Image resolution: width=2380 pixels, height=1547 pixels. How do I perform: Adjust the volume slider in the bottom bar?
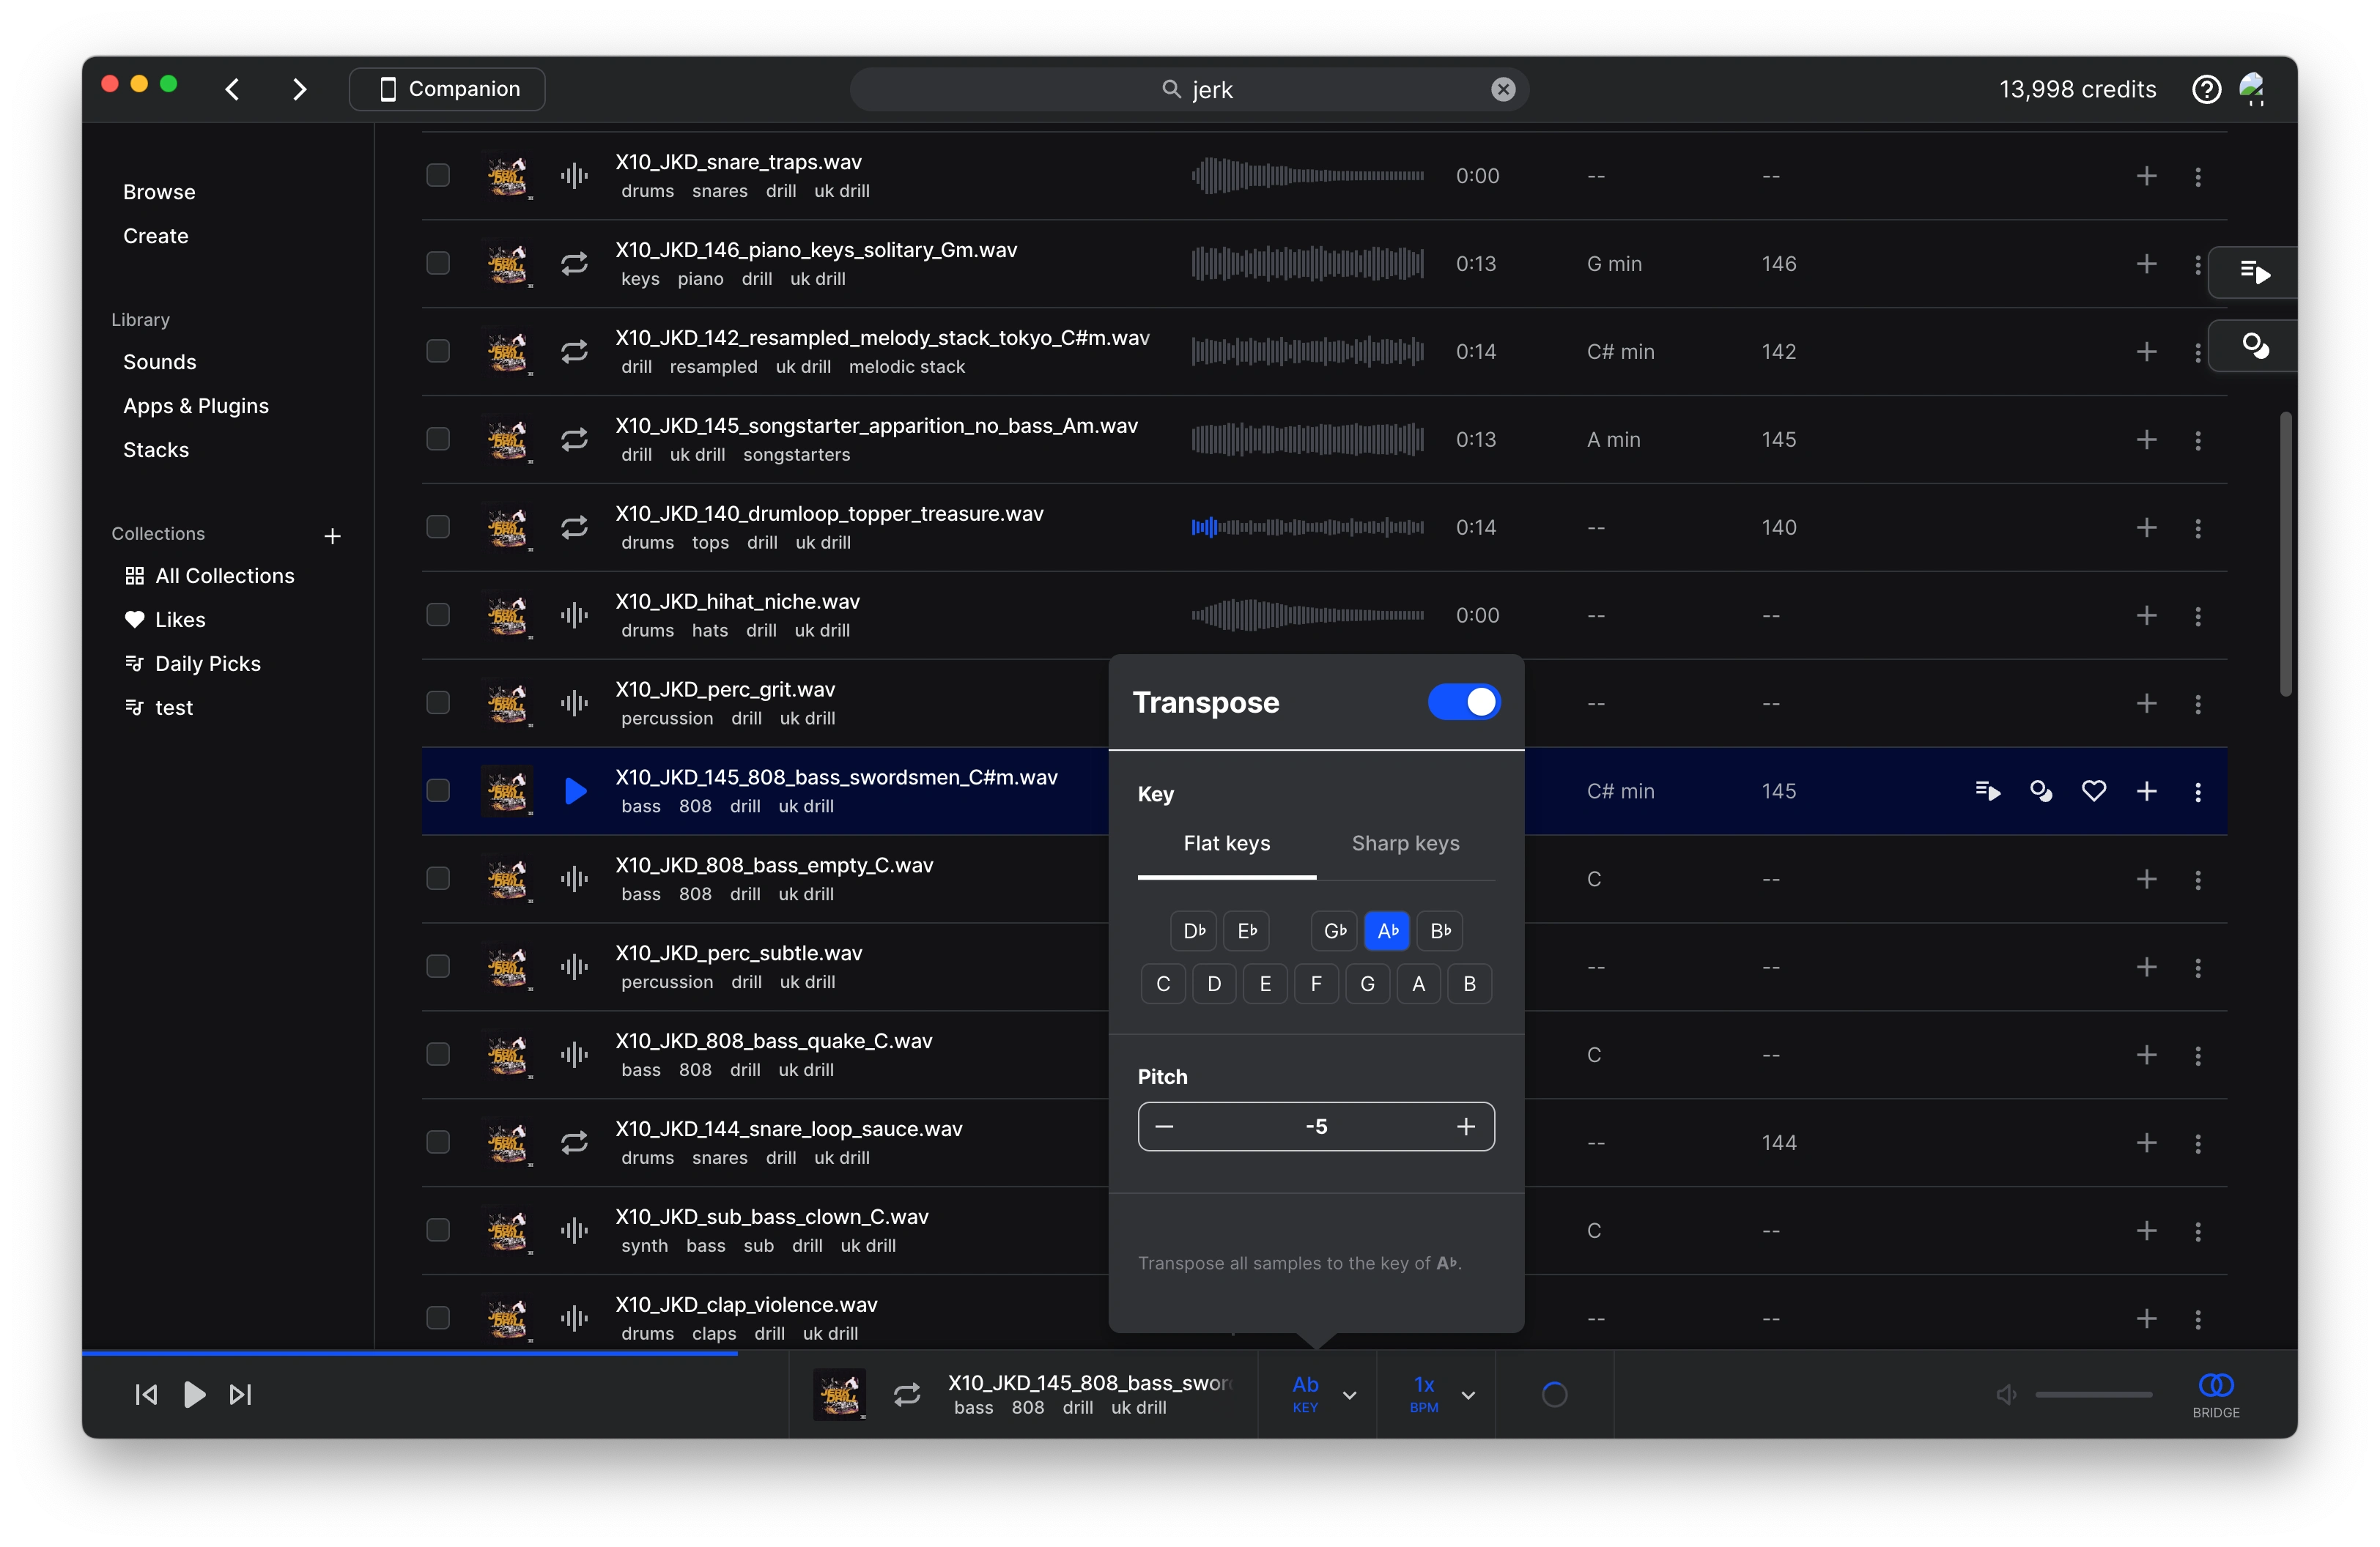[x=2095, y=1394]
